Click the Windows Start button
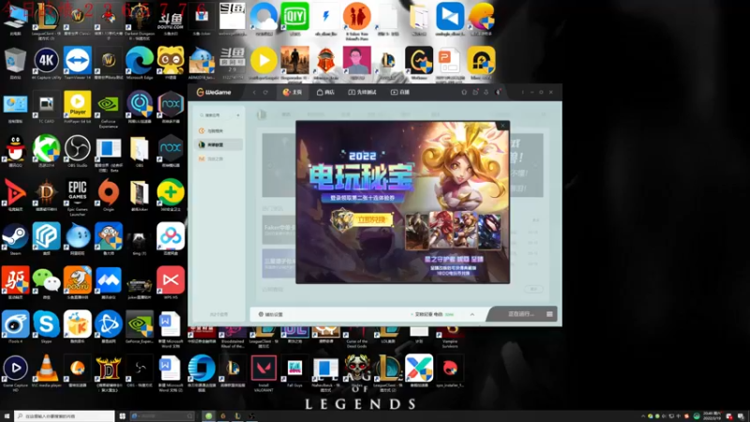This screenshot has height=422, width=750. tap(7, 415)
